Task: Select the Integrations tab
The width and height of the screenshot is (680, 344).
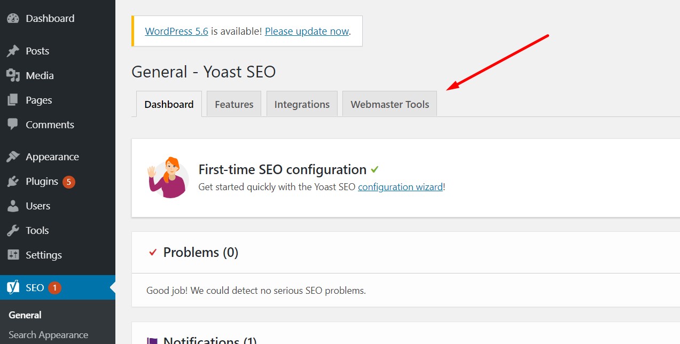Action: [x=302, y=104]
